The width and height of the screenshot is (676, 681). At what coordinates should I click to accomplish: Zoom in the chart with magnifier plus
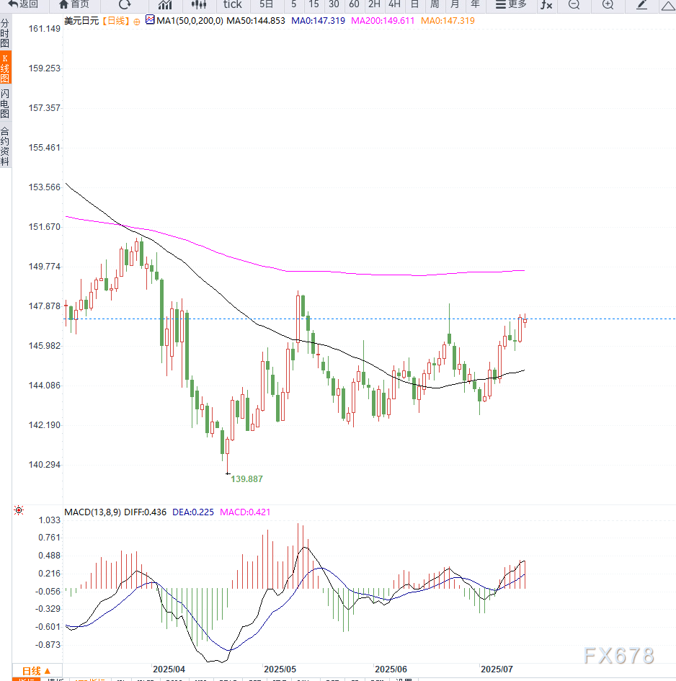[x=608, y=5]
